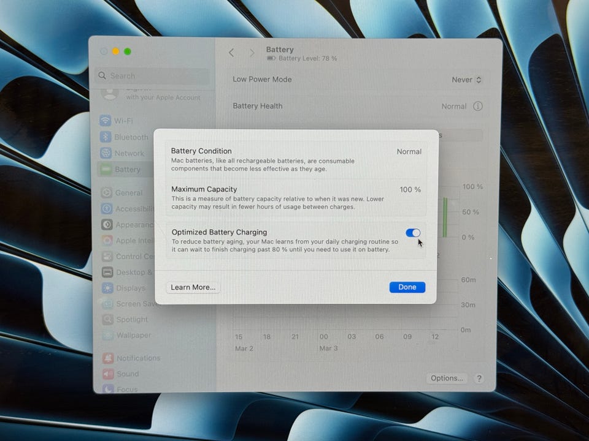The width and height of the screenshot is (589, 441).
Task: Click the Spotlight sidebar icon
Action: [108, 320]
